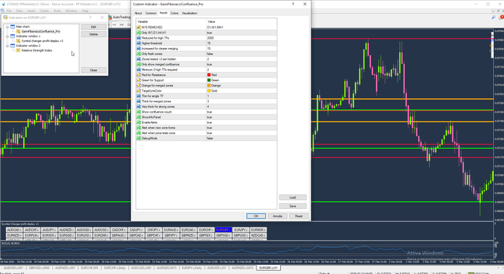Click Close in the Indicators dialog
This screenshot has height=274, width=504.
[94, 70]
